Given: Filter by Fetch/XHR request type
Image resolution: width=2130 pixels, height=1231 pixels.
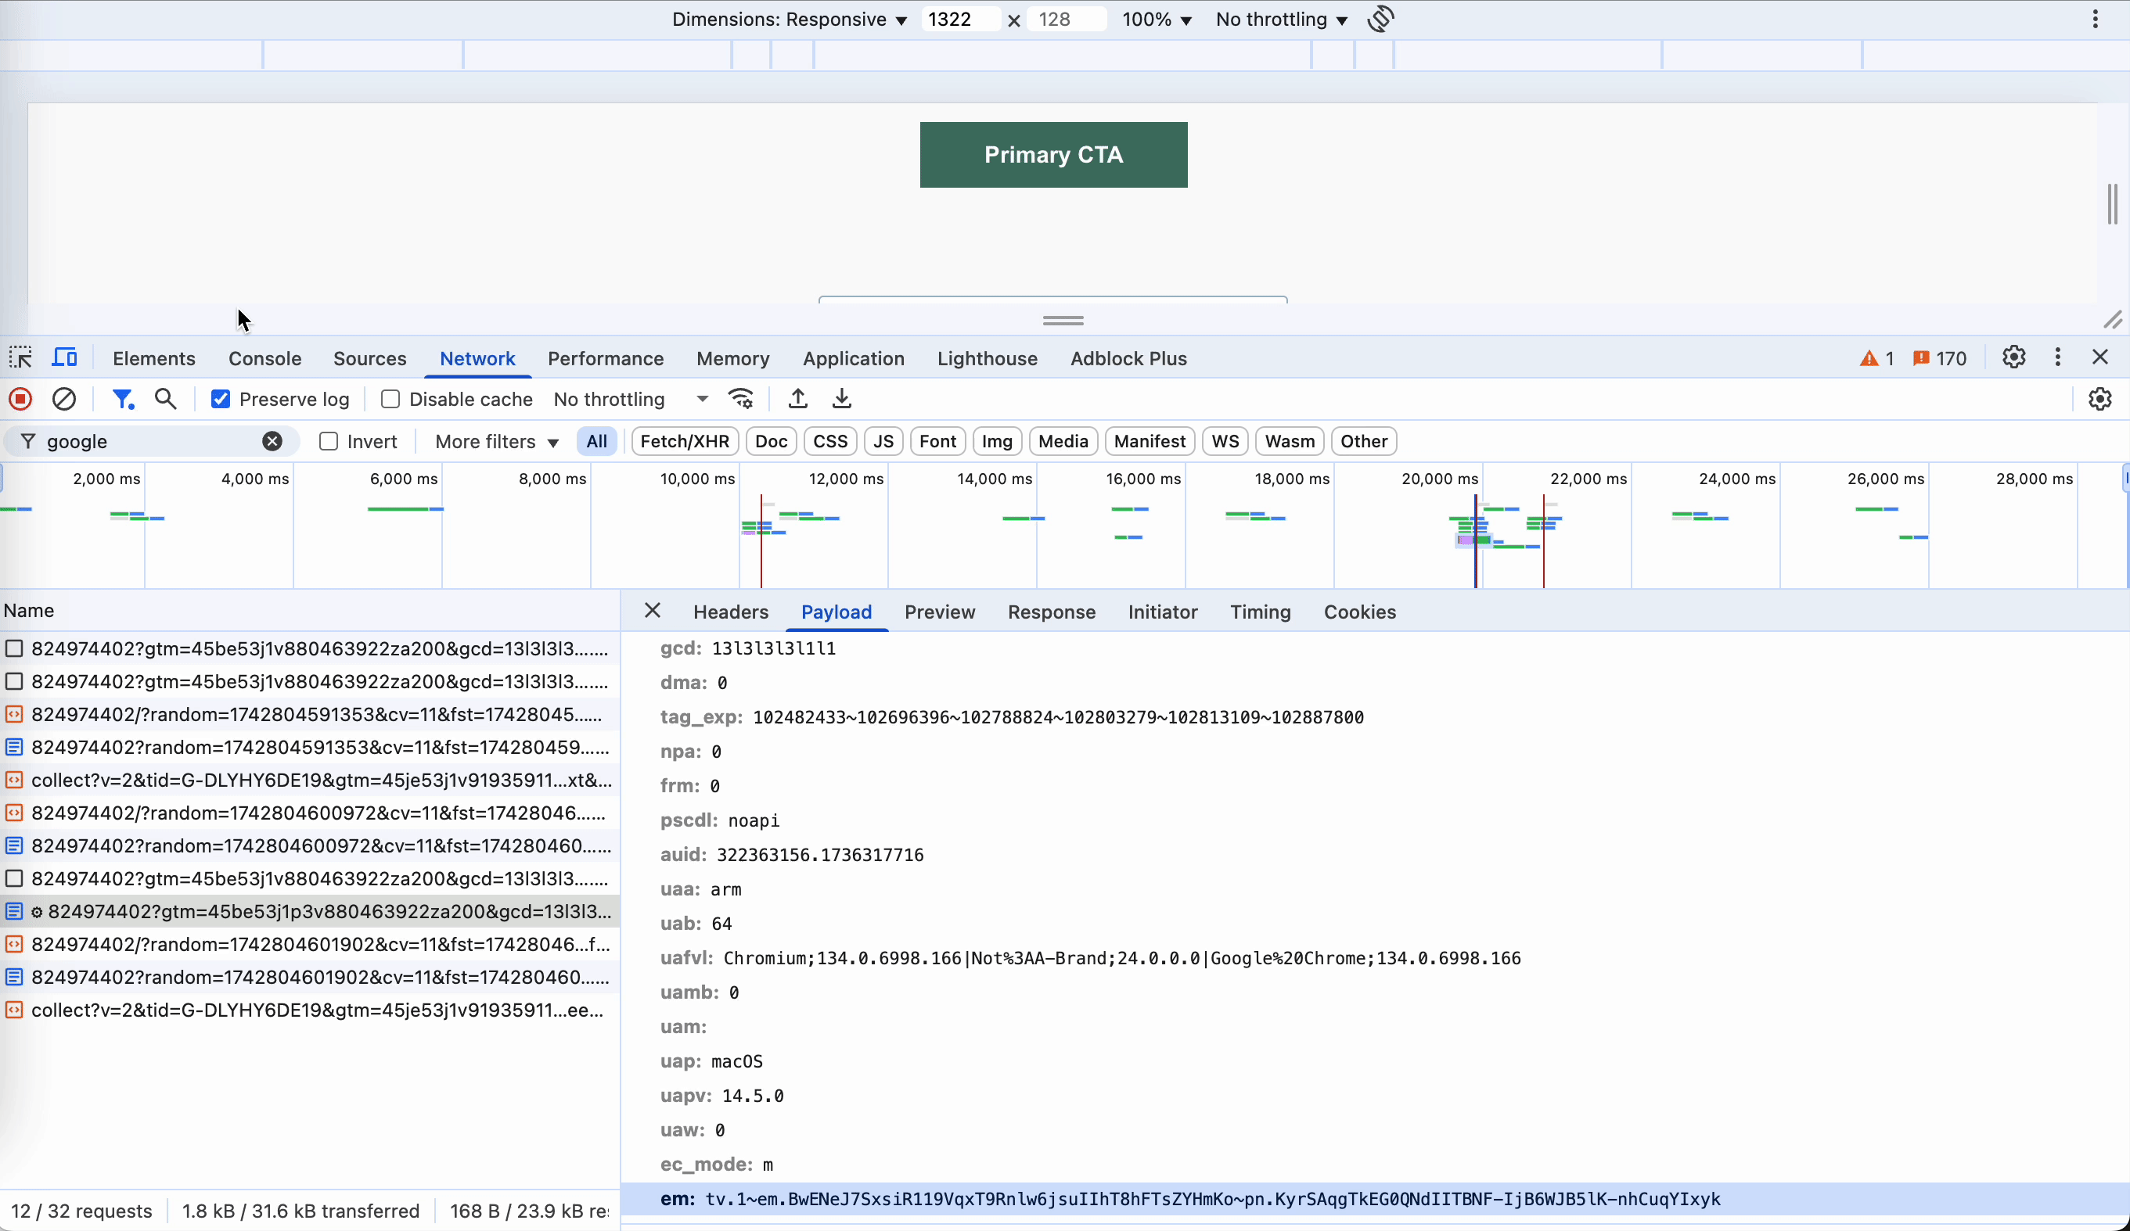Looking at the screenshot, I should pos(685,441).
